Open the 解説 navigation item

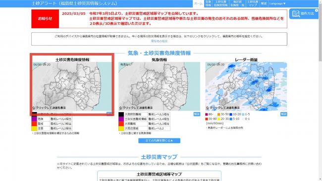[x=264, y=3]
